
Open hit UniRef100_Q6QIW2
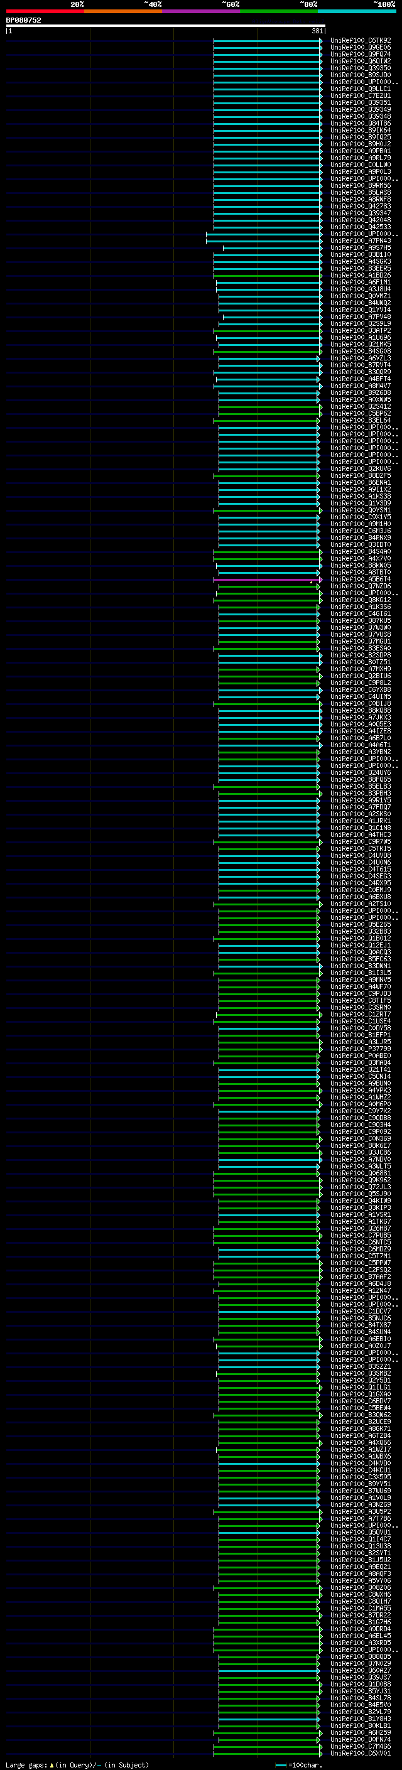[x=361, y=61]
